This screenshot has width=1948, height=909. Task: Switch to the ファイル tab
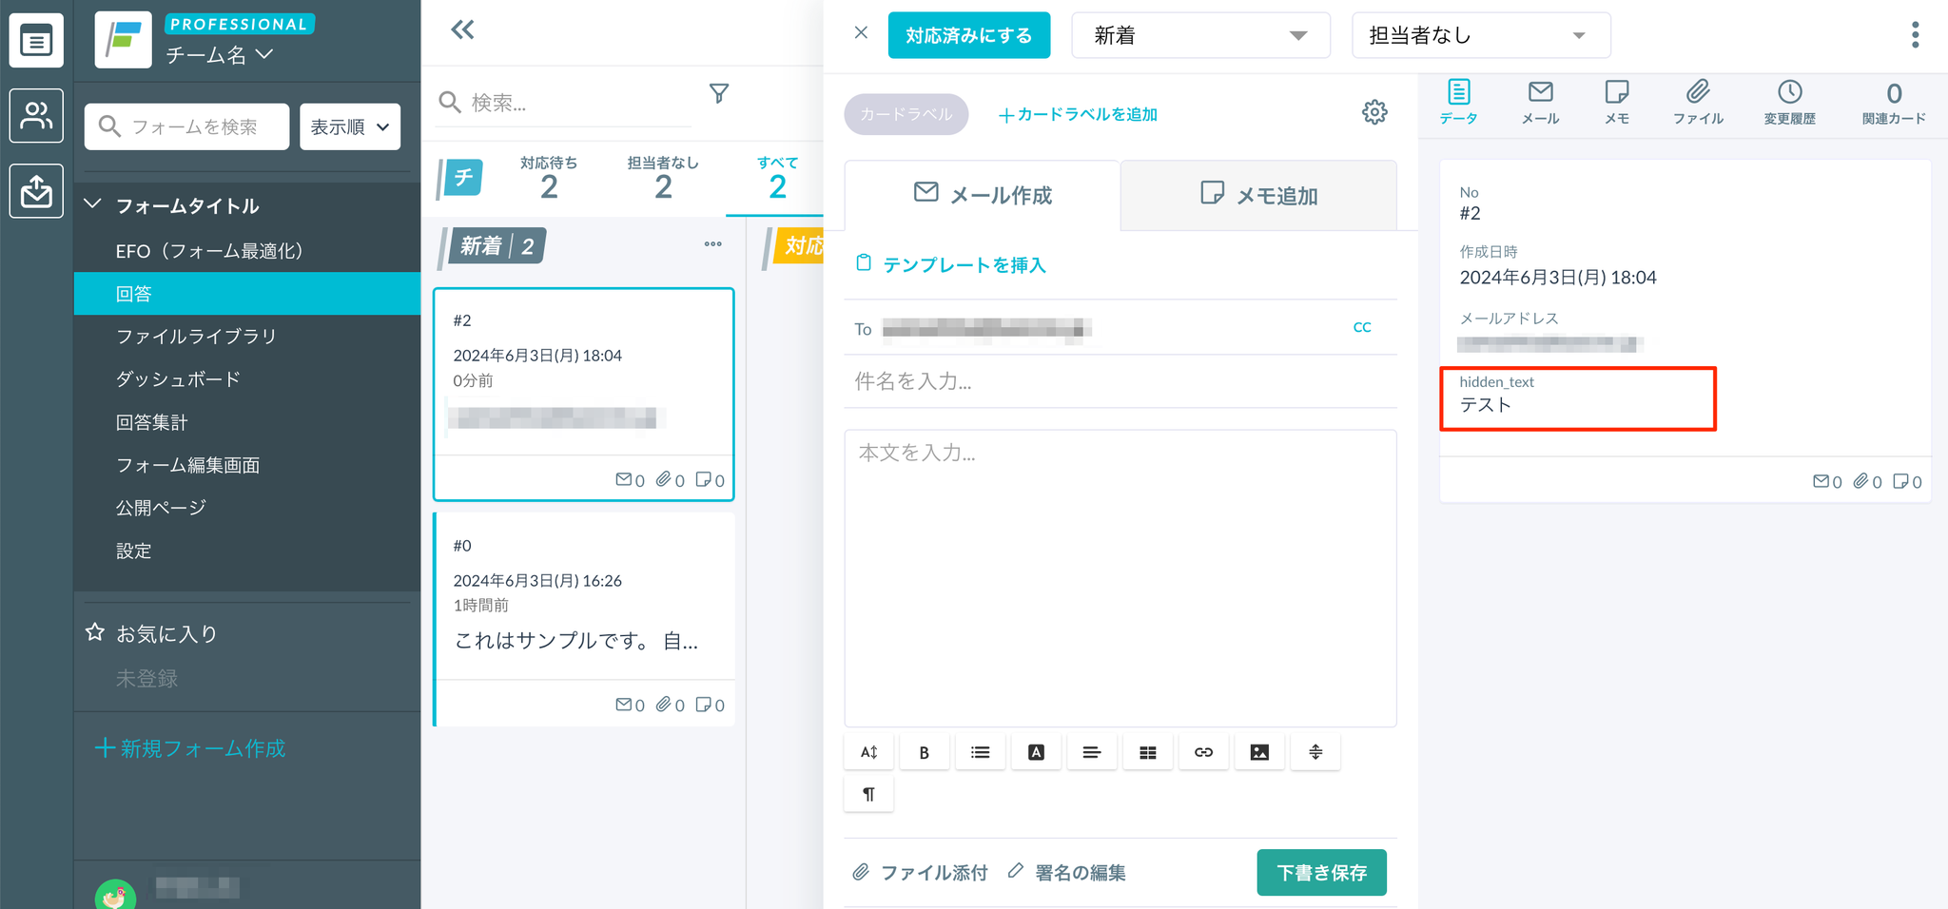point(1698,103)
